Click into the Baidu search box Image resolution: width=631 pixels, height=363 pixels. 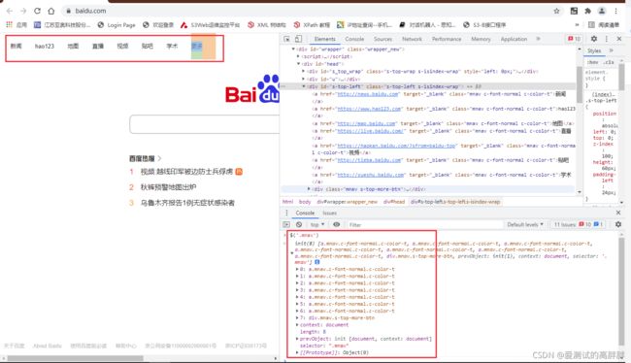(205, 124)
